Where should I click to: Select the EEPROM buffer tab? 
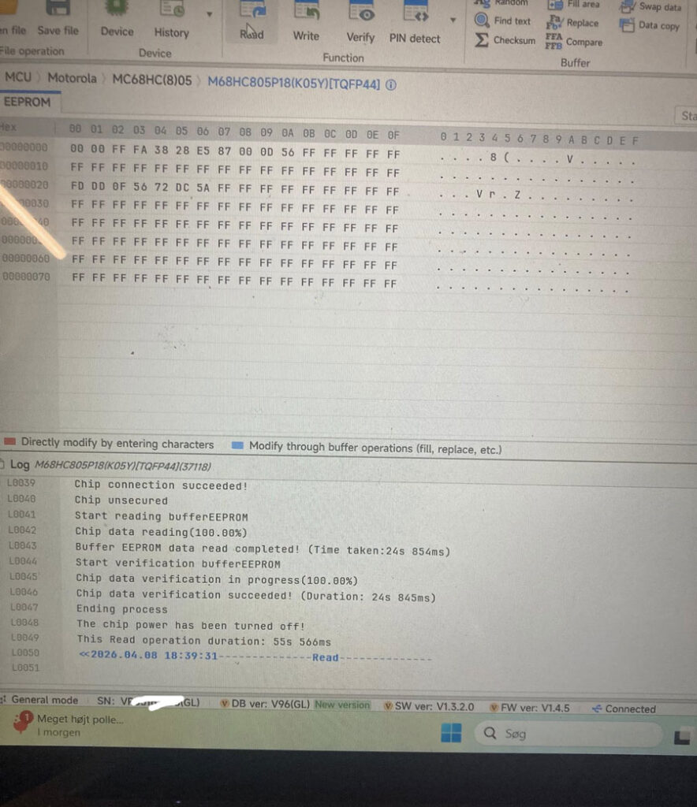pyautogui.click(x=27, y=102)
